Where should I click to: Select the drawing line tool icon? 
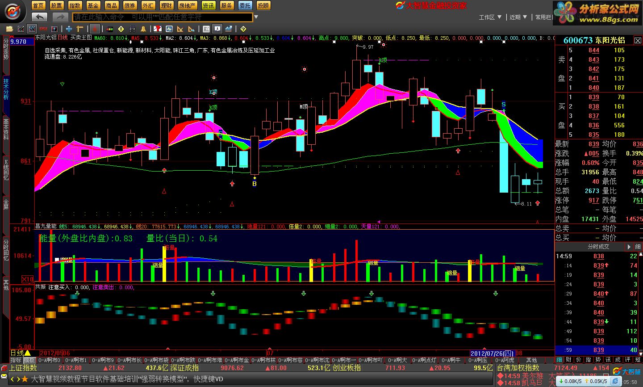(79, 29)
